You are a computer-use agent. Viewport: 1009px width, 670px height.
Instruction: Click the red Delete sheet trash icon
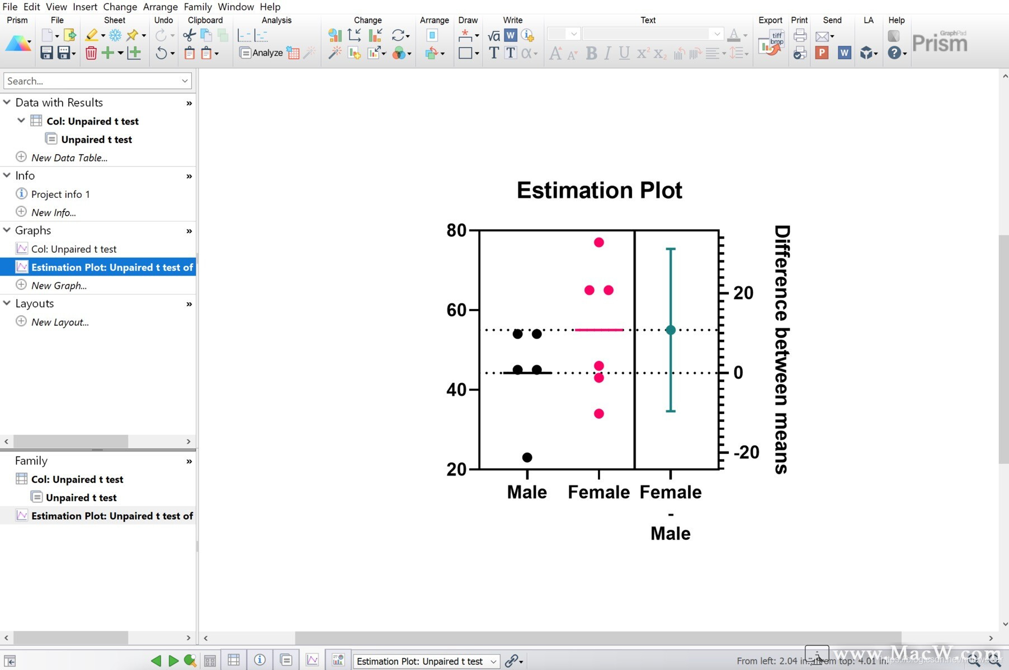click(x=91, y=53)
